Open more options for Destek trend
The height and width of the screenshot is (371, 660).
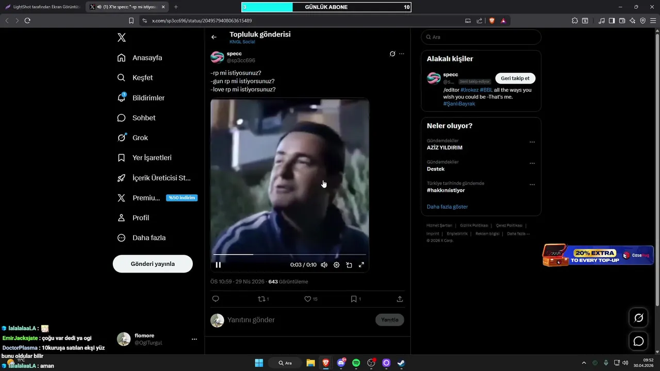pyautogui.click(x=532, y=163)
